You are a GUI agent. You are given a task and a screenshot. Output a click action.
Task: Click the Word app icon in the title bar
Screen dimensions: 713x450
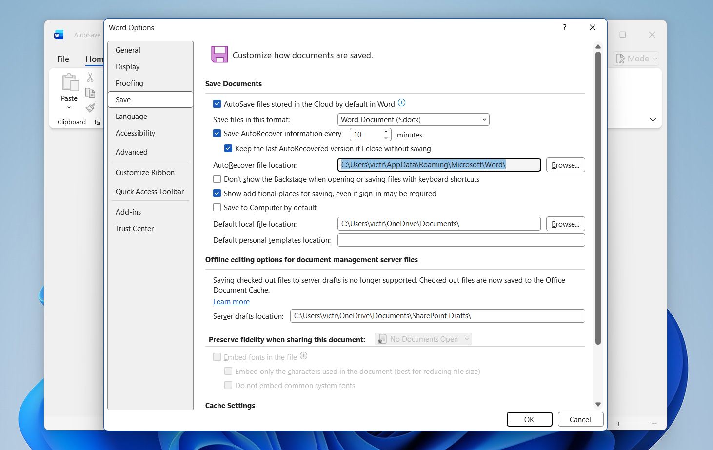[x=59, y=34]
